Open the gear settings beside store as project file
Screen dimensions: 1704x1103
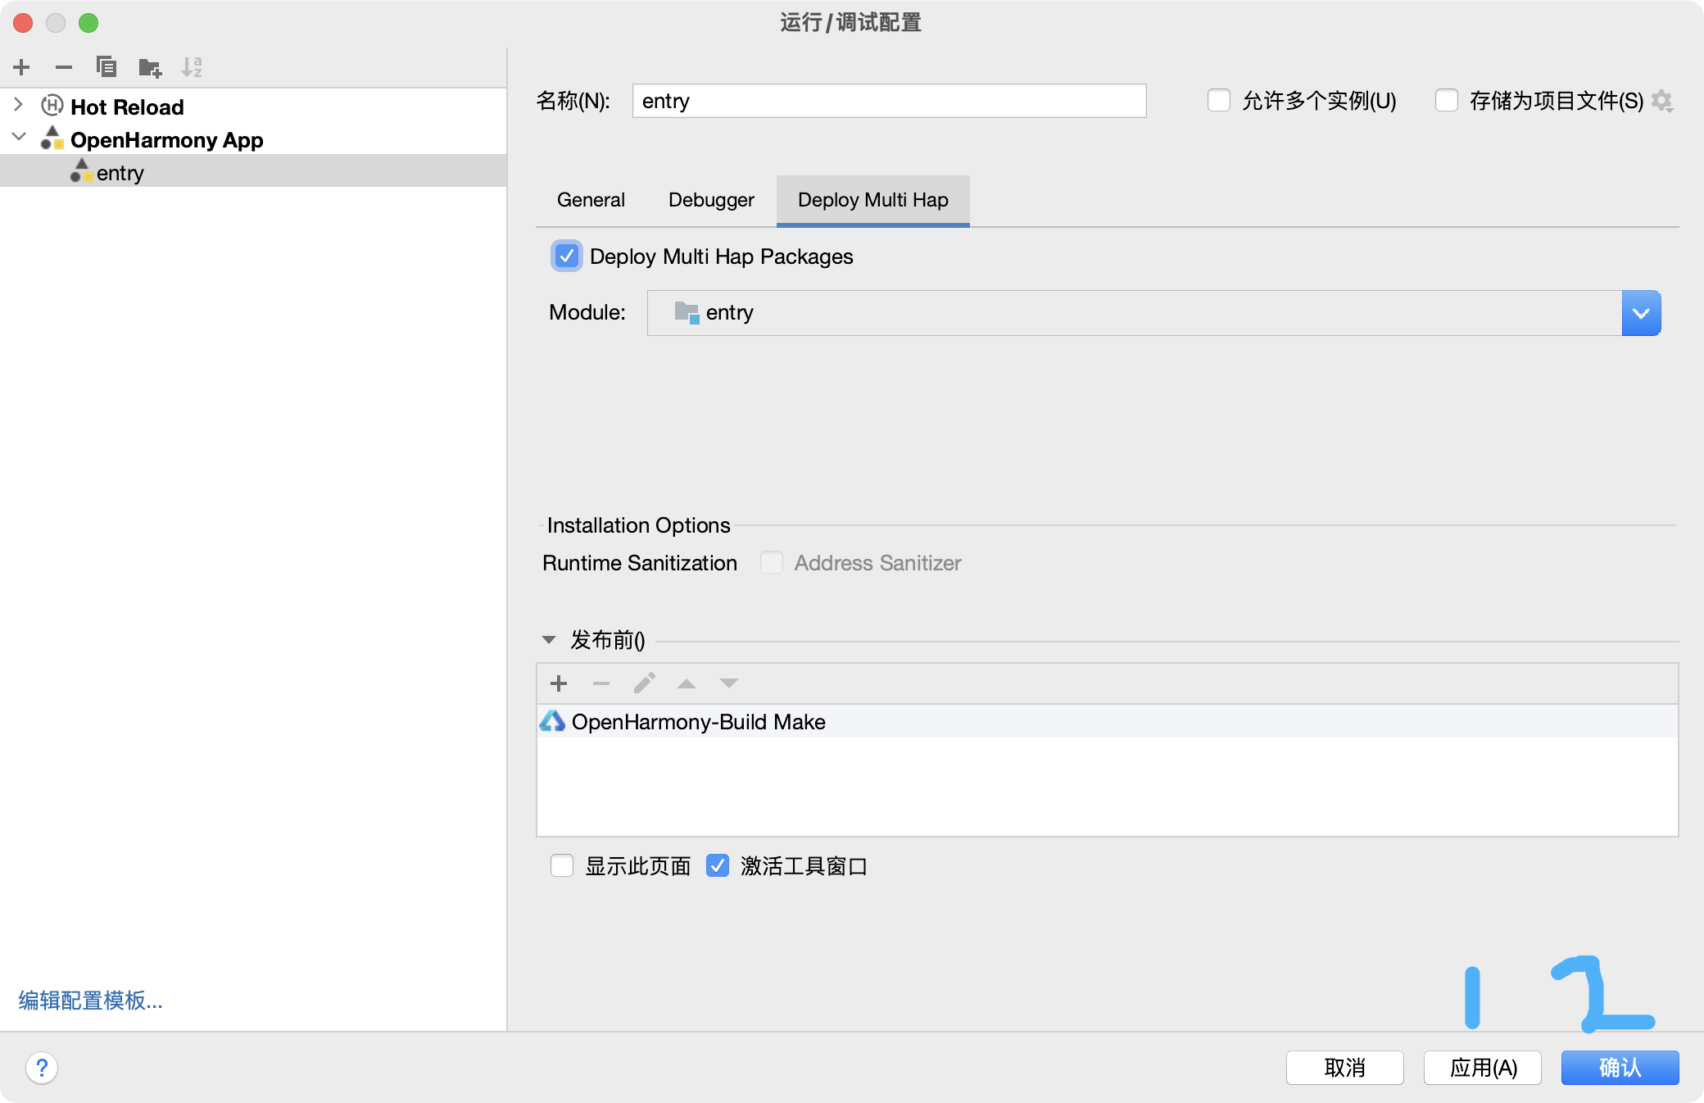(x=1662, y=101)
